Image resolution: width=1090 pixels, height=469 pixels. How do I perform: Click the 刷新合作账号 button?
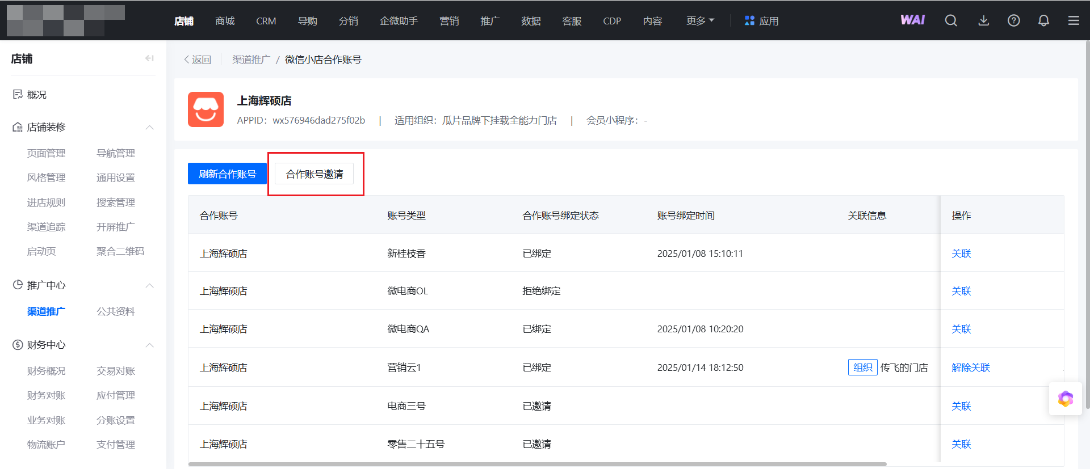(x=227, y=174)
